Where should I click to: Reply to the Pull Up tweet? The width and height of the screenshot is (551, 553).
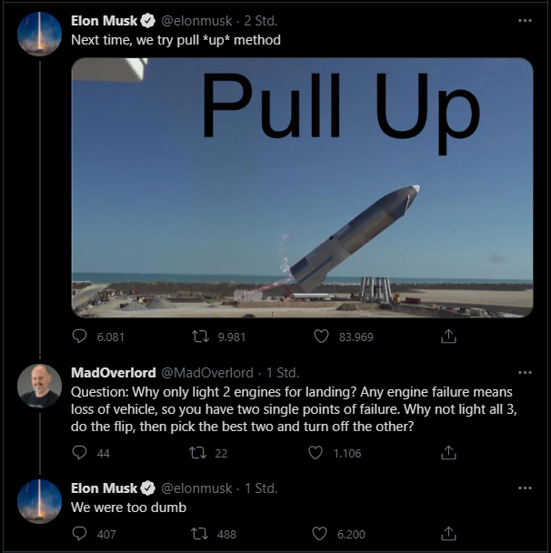click(79, 337)
